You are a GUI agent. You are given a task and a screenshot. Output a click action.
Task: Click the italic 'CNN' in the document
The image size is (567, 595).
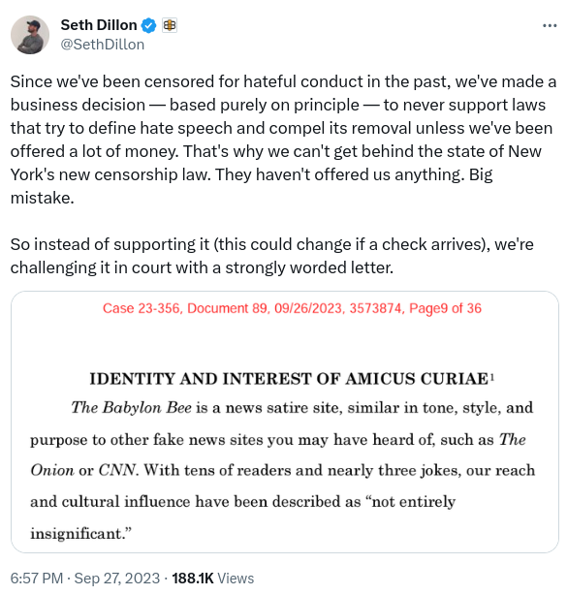click(x=116, y=470)
